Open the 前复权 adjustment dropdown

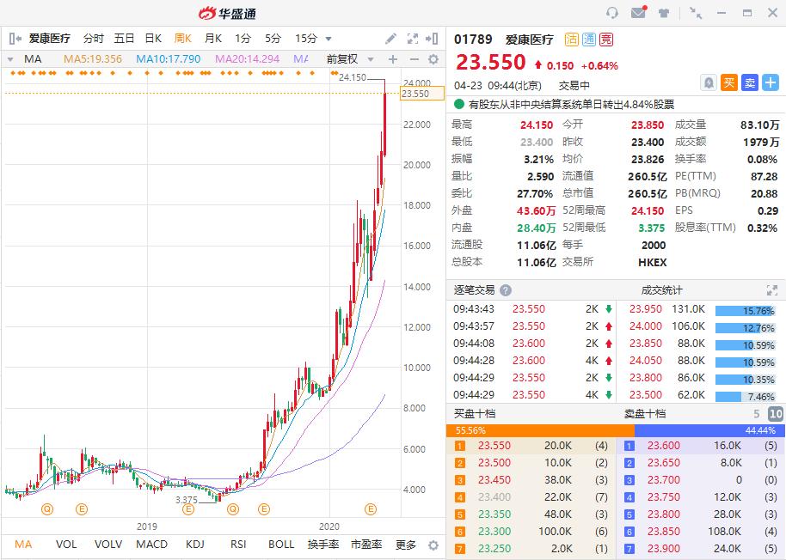(350, 59)
